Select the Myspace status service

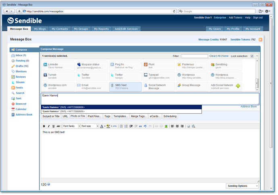(x=92, y=66)
